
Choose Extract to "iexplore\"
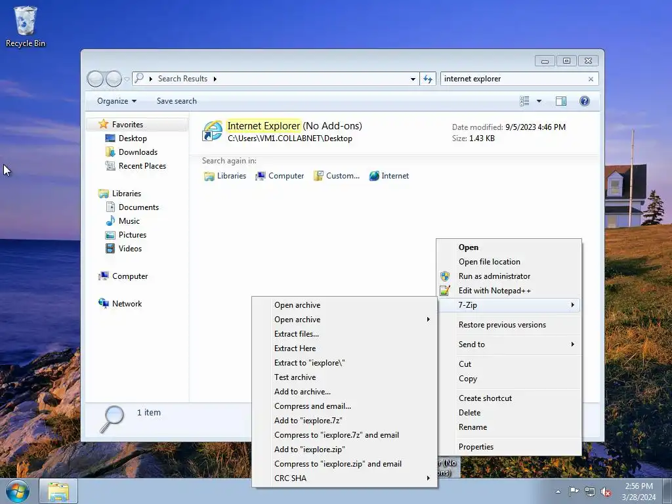click(345, 363)
